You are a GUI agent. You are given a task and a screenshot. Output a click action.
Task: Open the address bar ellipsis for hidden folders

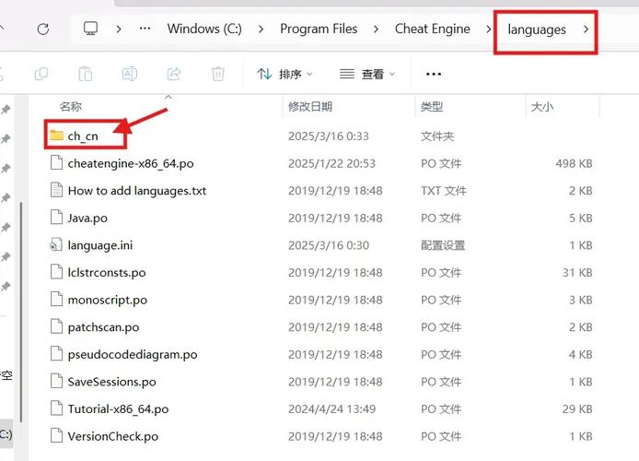coord(145,29)
